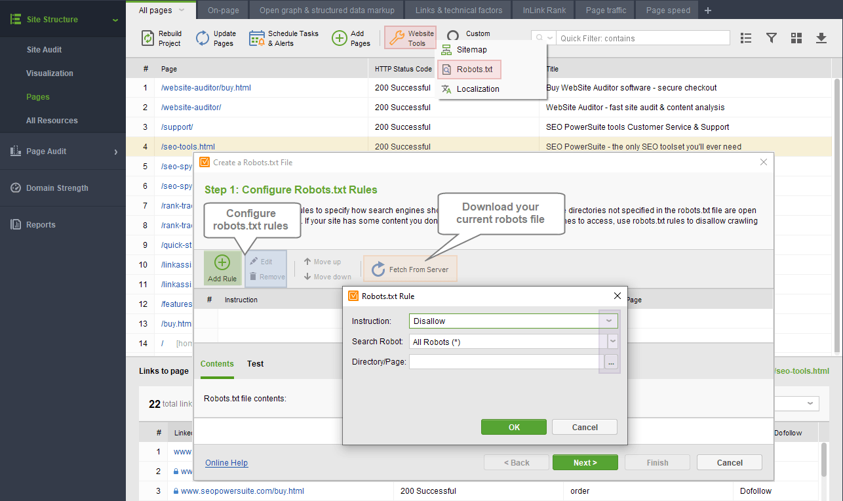Click www.seopowersuite.com/buy.html link
Image resolution: width=843 pixels, height=501 pixels.
(x=242, y=491)
